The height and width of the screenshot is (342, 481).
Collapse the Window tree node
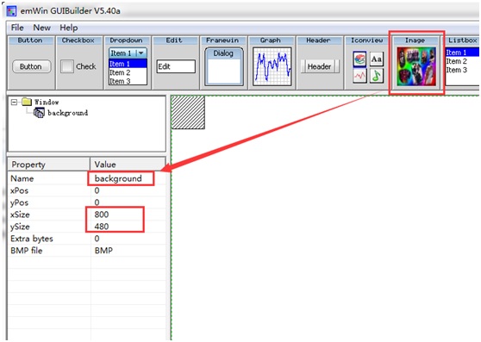14,102
